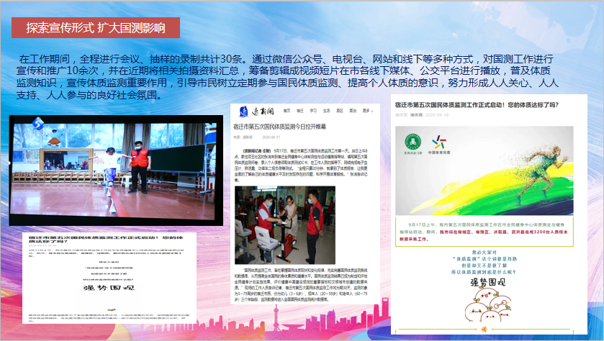Click the WeChat article date 2020-09-18

437,114
